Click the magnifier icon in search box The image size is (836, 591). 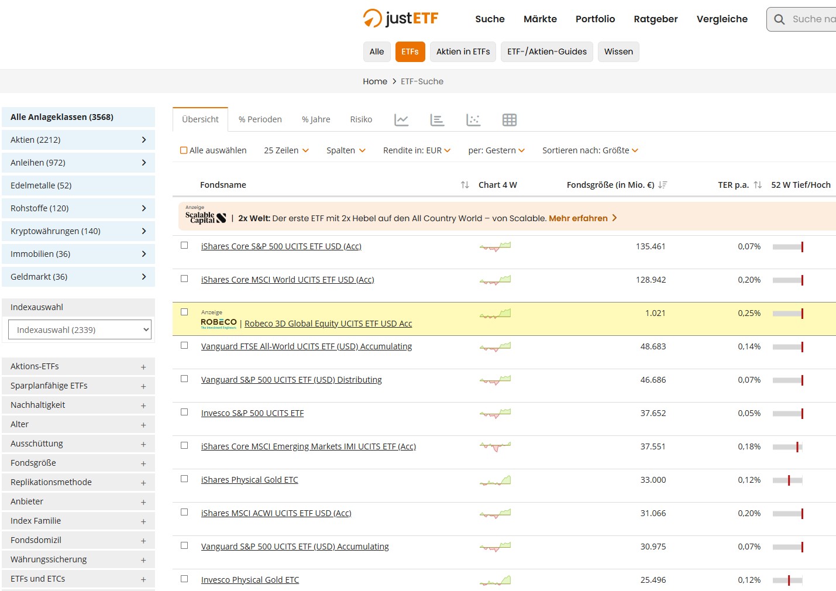(779, 19)
